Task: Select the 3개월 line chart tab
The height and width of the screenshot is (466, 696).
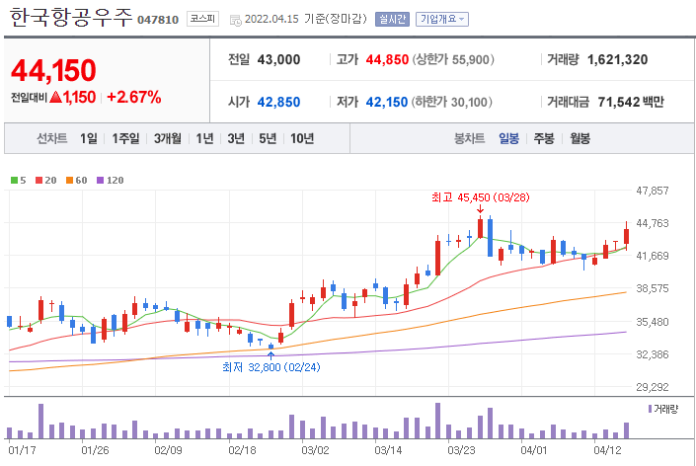Action: point(168,138)
